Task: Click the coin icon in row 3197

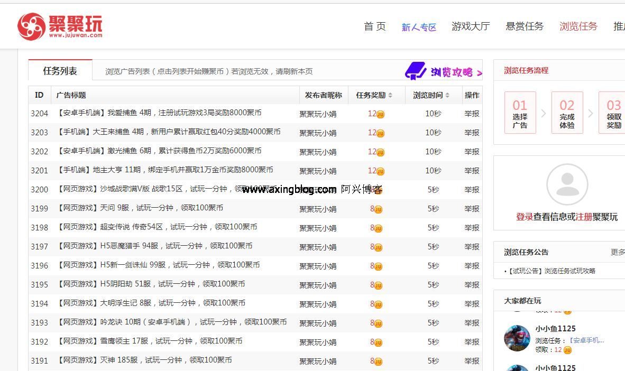Action: pyautogui.click(x=378, y=247)
